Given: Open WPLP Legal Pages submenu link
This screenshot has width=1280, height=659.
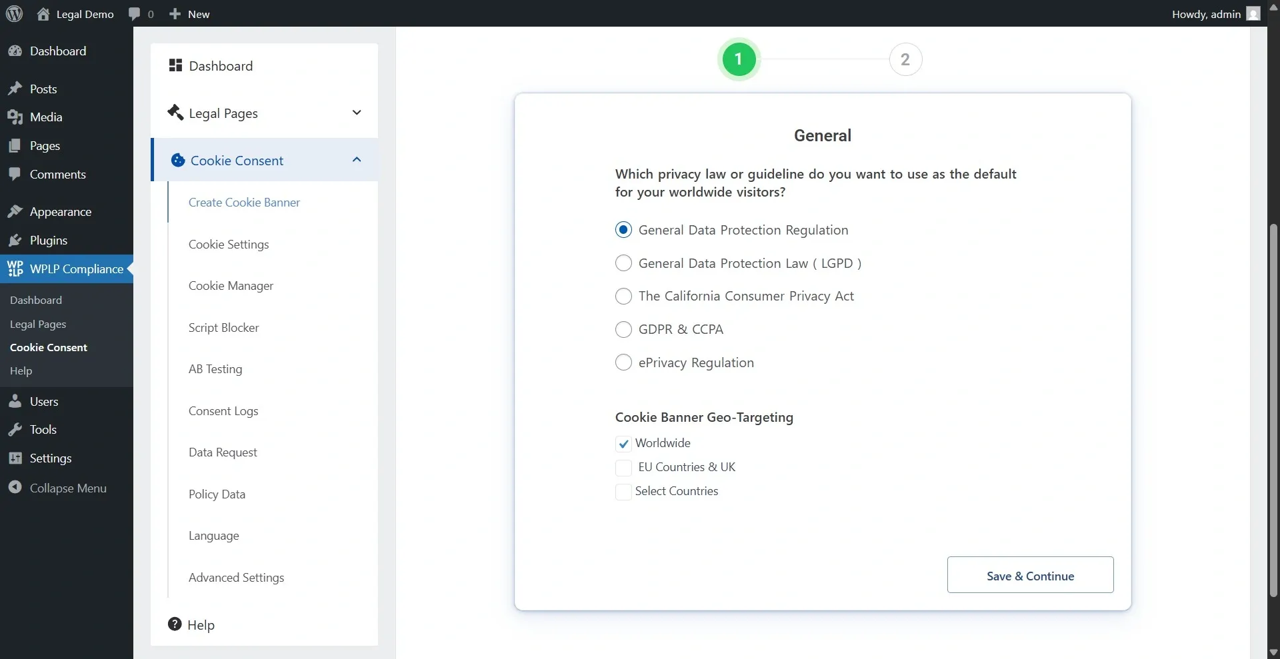Looking at the screenshot, I should [x=38, y=324].
